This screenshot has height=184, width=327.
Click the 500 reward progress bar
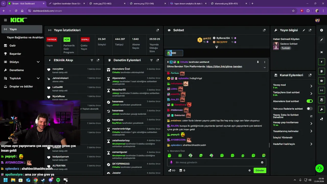(174, 53)
